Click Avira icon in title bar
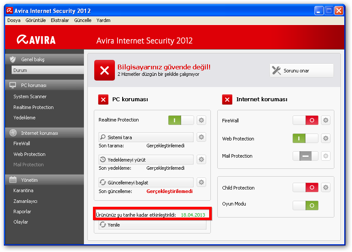 [x=9, y=11]
